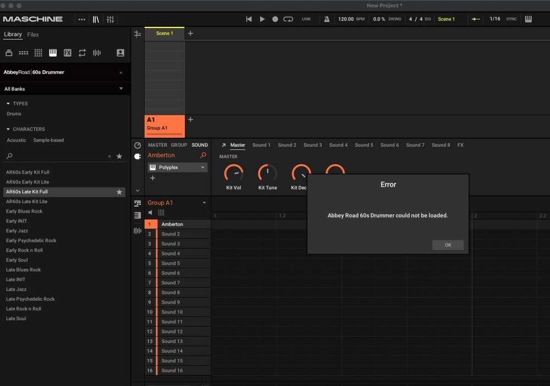Mute Group A1 with the speaker icon
Viewport: 550px width, 386px height.
tap(151, 212)
